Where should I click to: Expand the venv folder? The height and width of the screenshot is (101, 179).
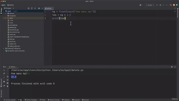click(6, 18)
